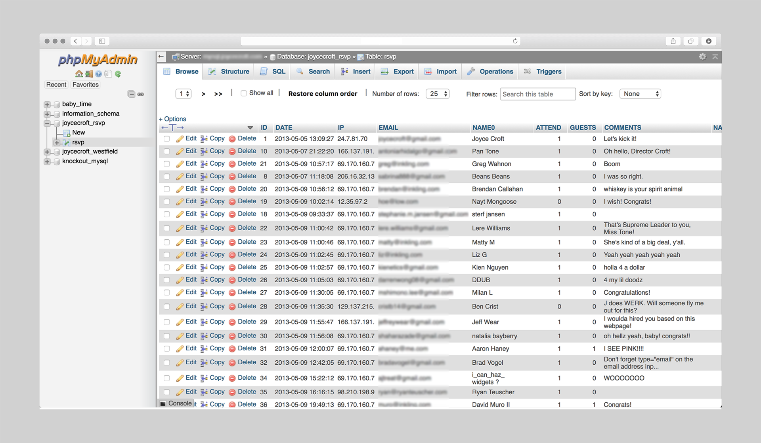Expand the baby_time database tree node
Screen dimensions: 761x443
(47, 104)
